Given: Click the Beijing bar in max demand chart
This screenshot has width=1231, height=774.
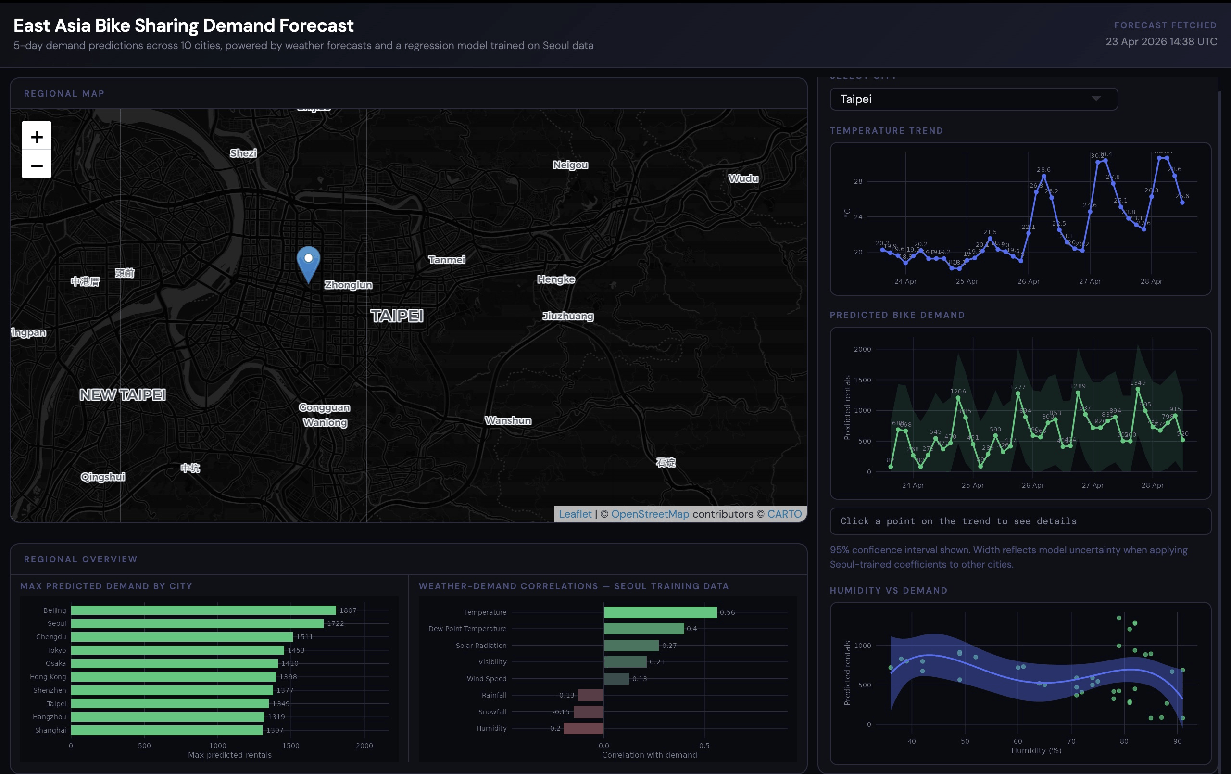Looking at the screenshot, I should tap(204, 610).
